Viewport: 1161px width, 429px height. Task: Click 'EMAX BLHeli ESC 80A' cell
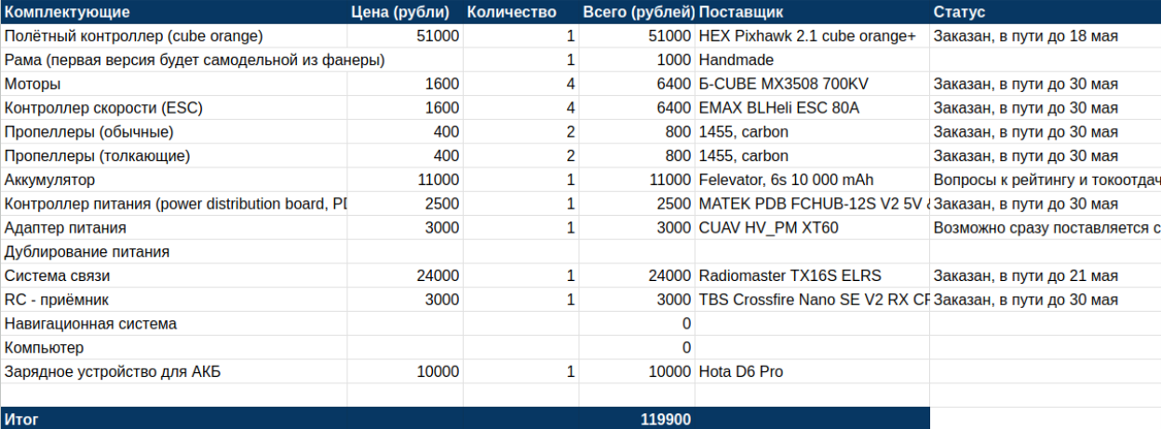coord(812,108)
